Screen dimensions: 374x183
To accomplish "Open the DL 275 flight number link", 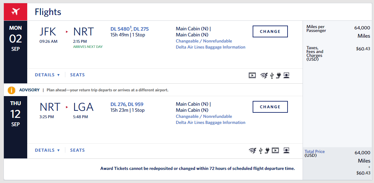I will pos(141,29).
